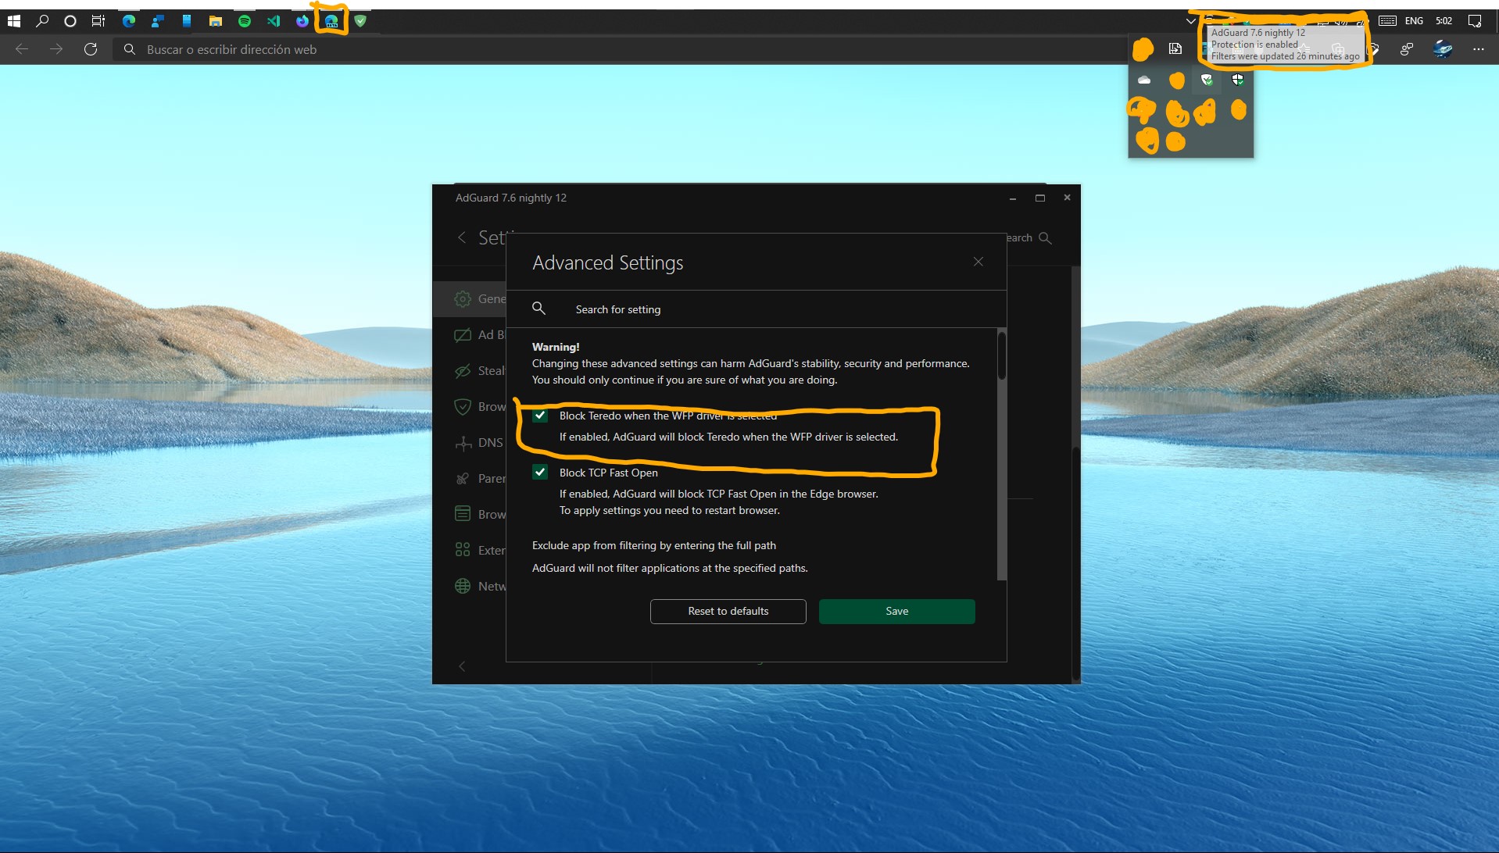Image resolution: width=1499 pixels, height=853 pixels.
Task: Click AdGuard settings search magnifier
Action: pos(1045,237)
